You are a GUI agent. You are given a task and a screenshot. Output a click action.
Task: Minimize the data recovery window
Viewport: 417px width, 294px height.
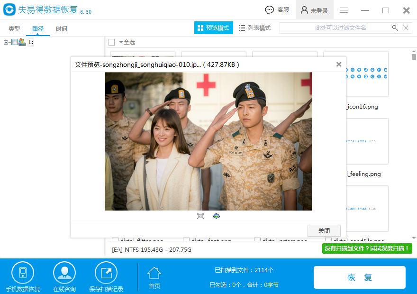coord(365,10)
